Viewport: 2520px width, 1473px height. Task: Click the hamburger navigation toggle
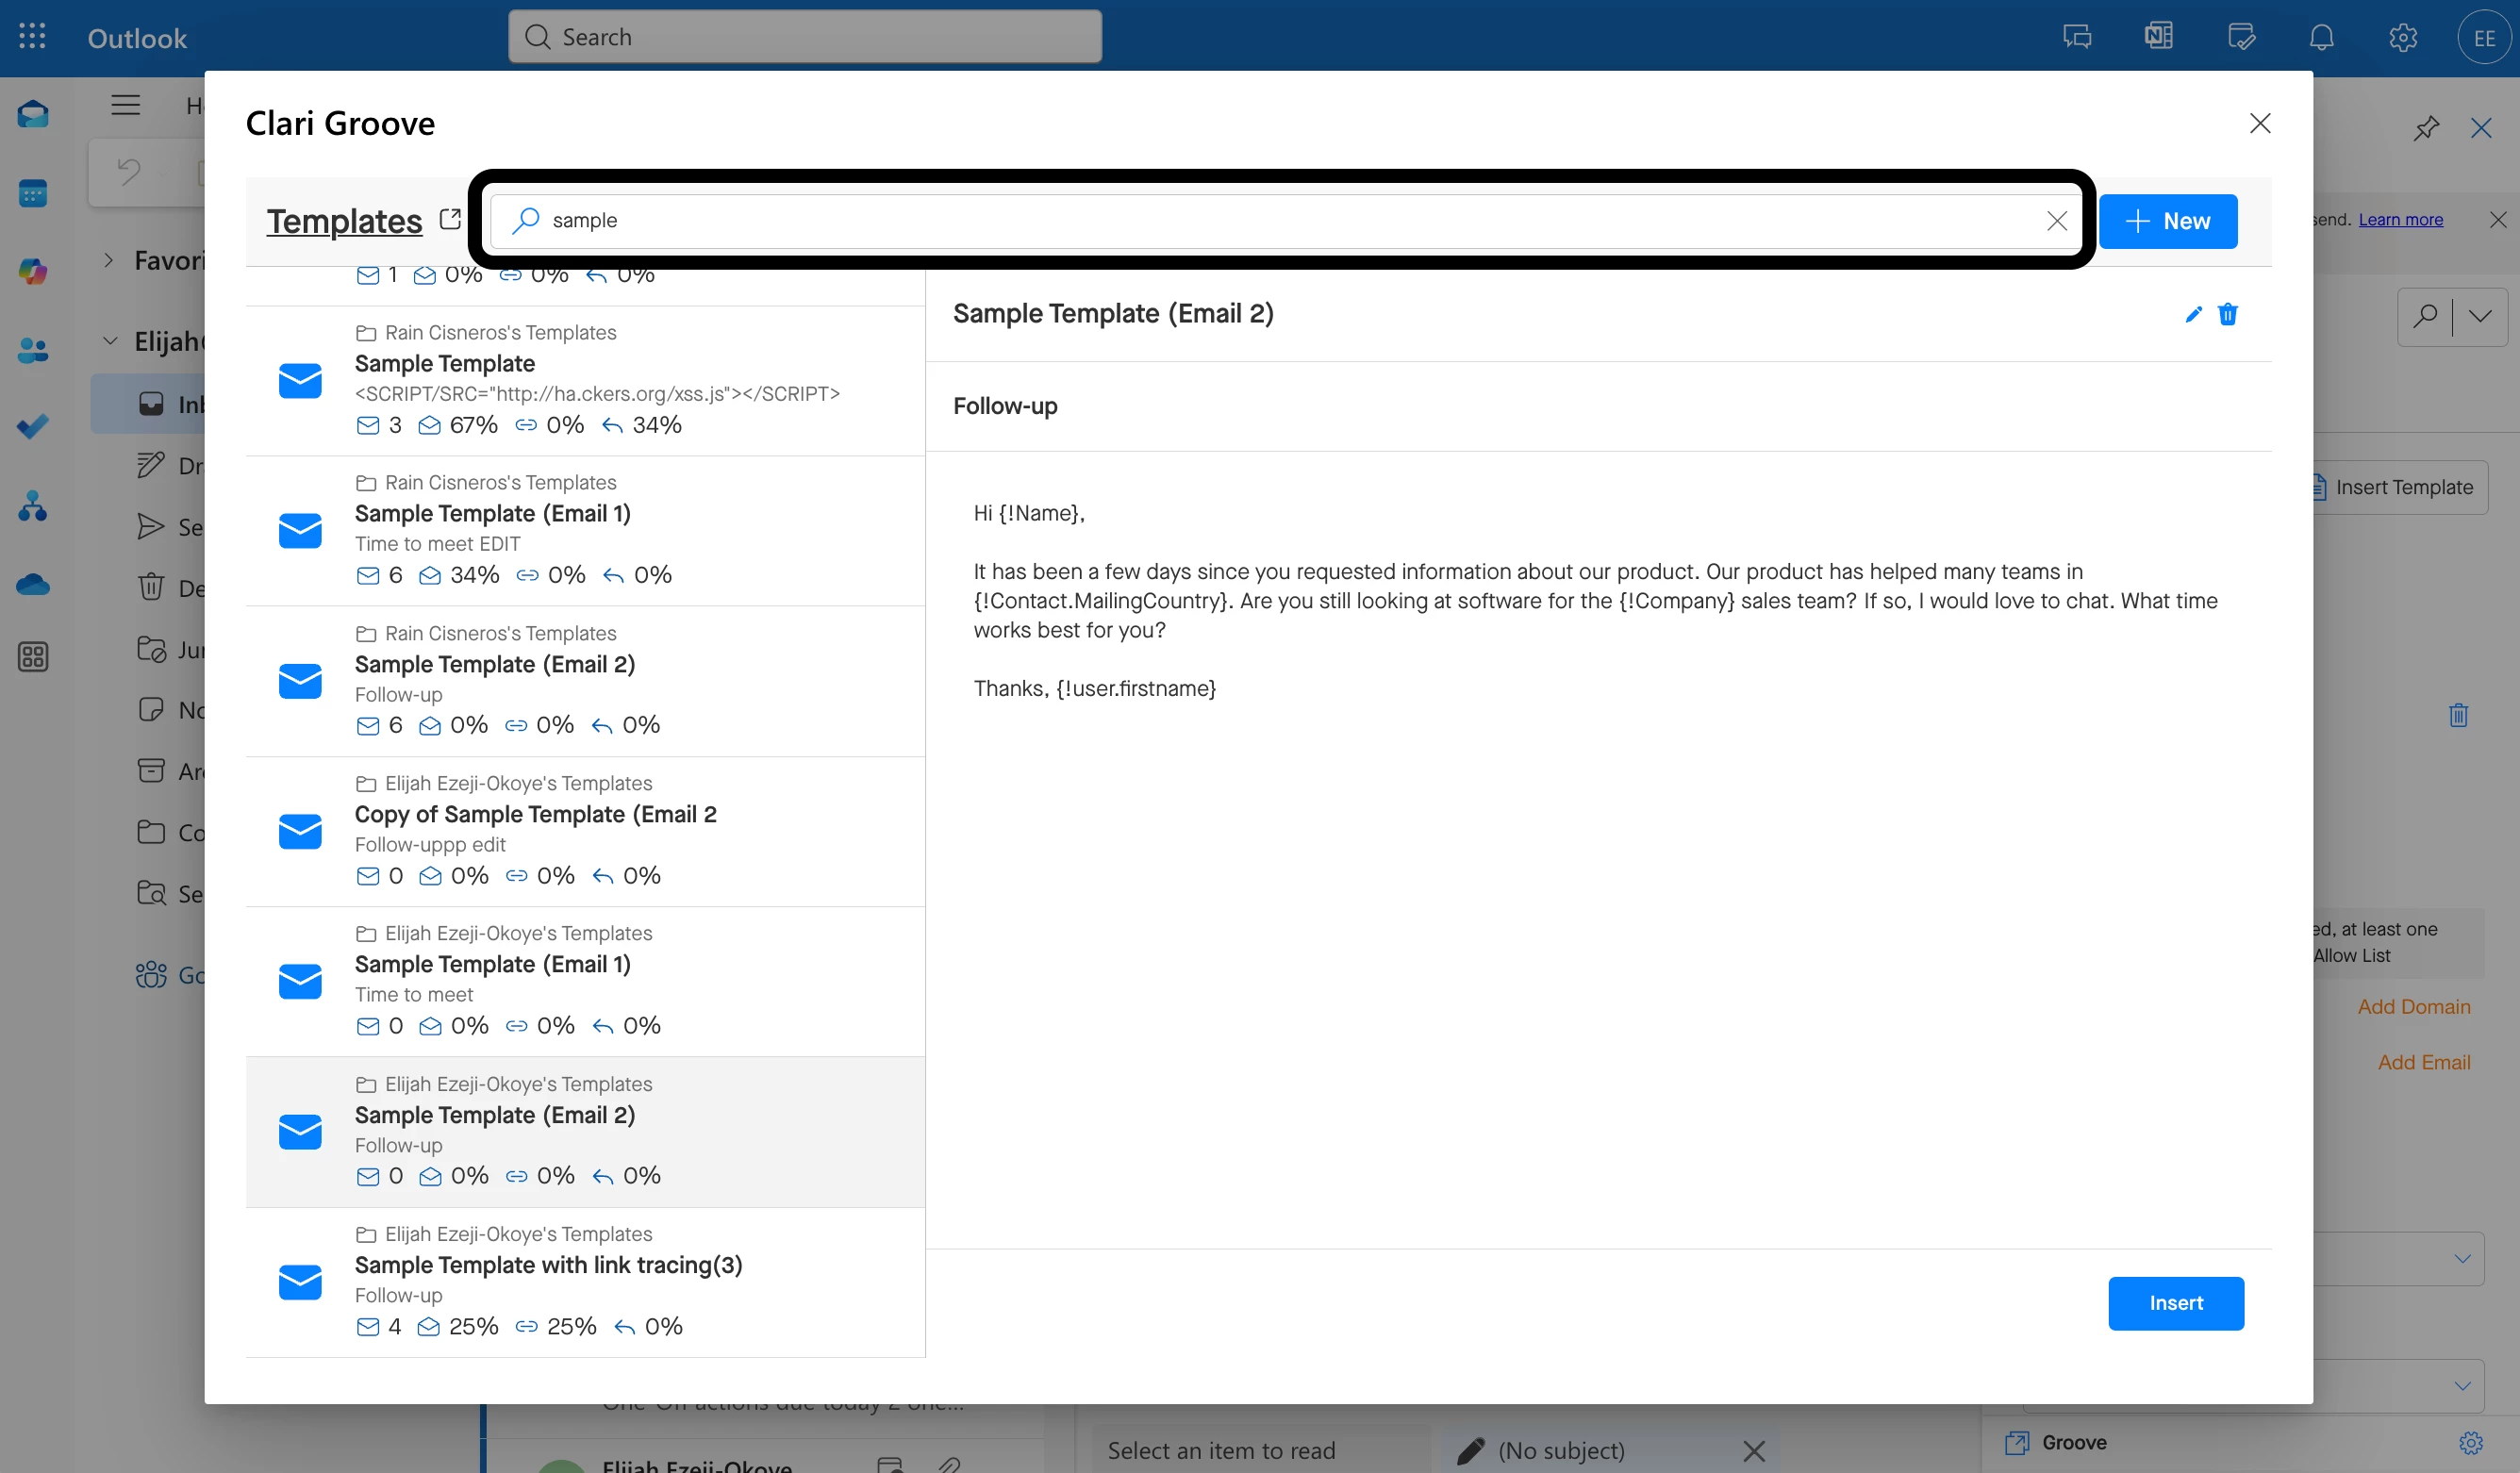[125, 105]
